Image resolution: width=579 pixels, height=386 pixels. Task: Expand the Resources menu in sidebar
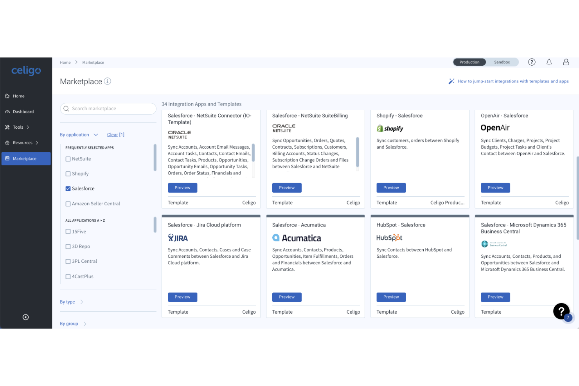pos(26,143)
